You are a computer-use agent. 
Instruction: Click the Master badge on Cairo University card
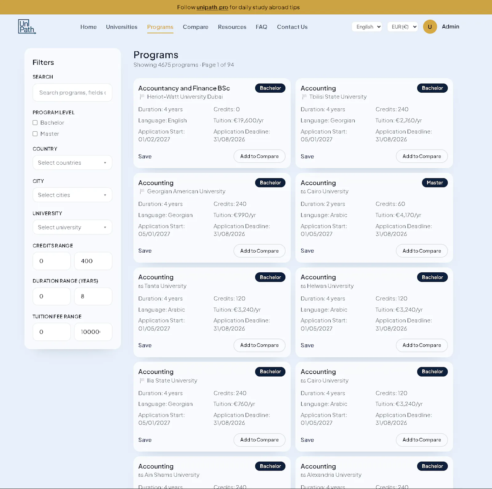[x=435, y=183]
